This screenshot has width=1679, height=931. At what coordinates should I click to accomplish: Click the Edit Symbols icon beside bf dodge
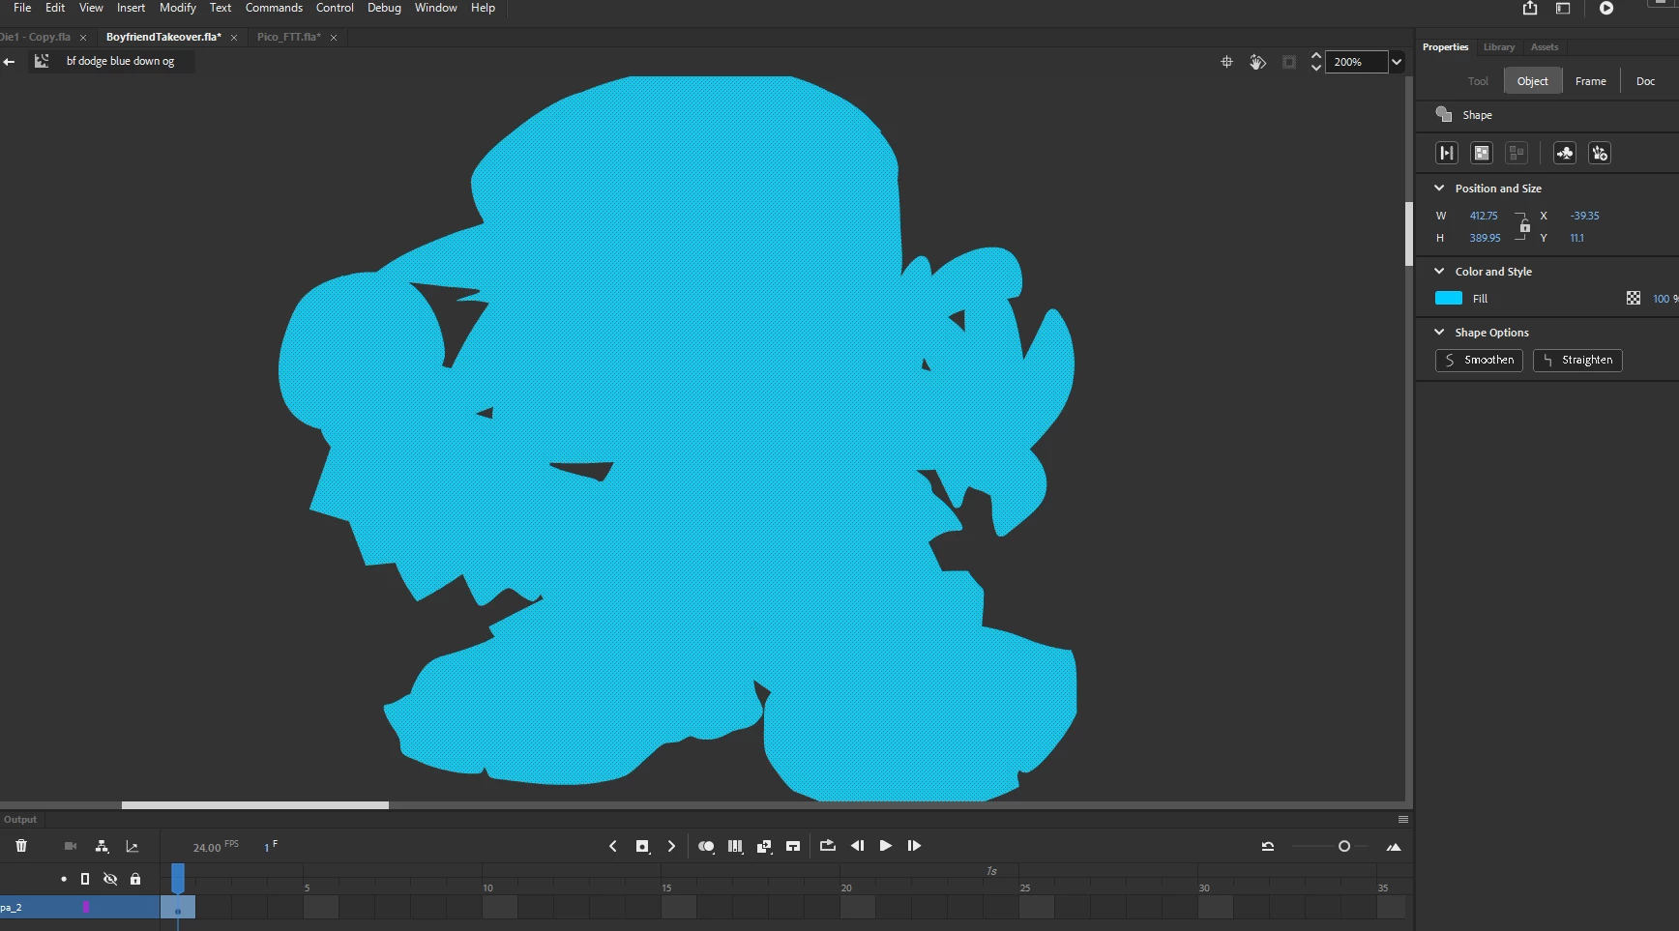tap(42, 61)
